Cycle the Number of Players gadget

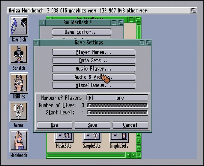118,98
